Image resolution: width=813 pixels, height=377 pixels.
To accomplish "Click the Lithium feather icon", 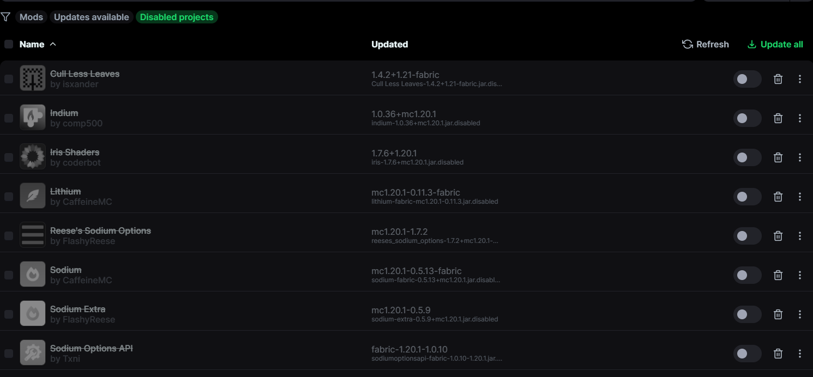I will [x=33, y=196].
